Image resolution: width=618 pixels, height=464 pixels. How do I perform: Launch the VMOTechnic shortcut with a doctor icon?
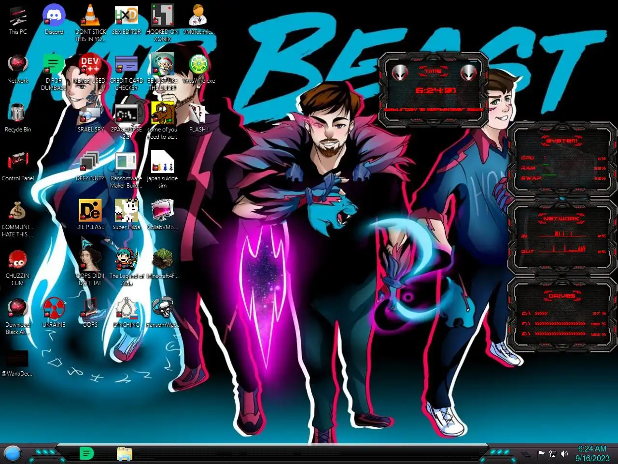pyautogui.click(x=198, y=20)
